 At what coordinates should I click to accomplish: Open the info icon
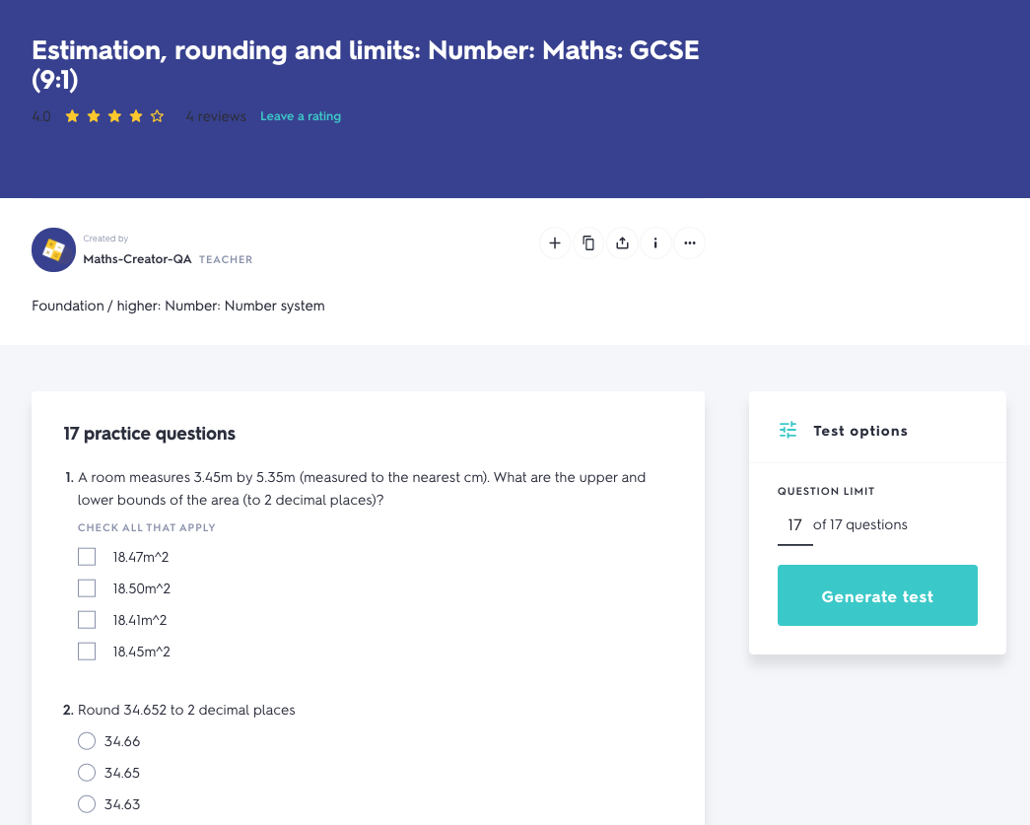[655, 242]
